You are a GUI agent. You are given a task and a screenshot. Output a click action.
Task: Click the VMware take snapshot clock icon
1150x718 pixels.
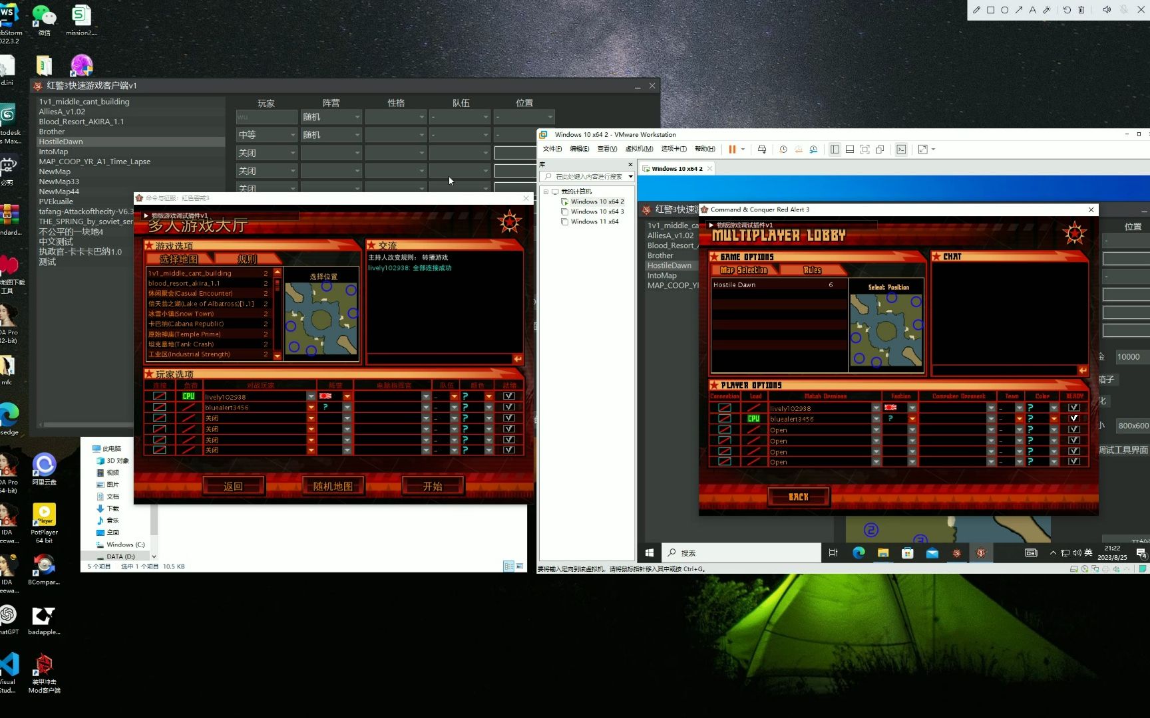tap(783, 150)
